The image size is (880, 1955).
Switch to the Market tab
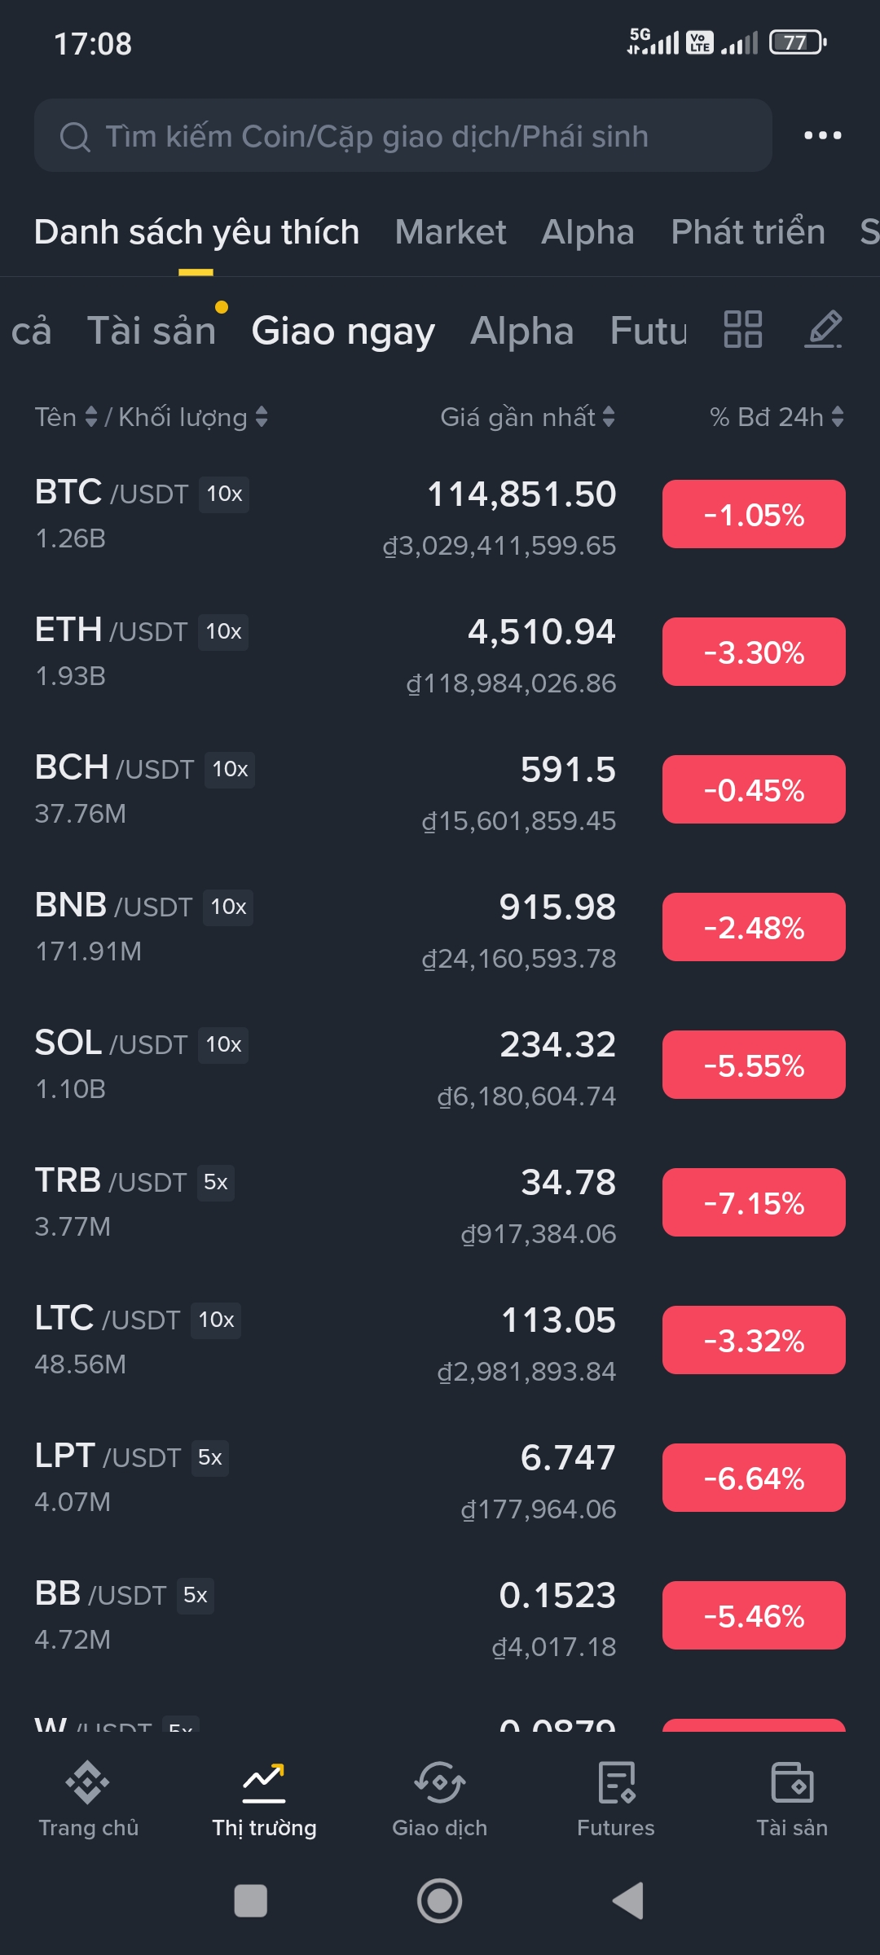click(x=450, y=232)
